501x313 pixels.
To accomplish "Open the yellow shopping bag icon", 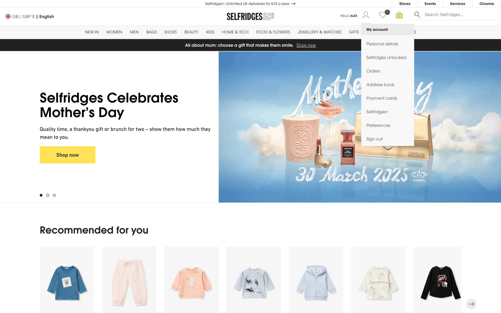I will pyautogui.click(x=399, y=15).
